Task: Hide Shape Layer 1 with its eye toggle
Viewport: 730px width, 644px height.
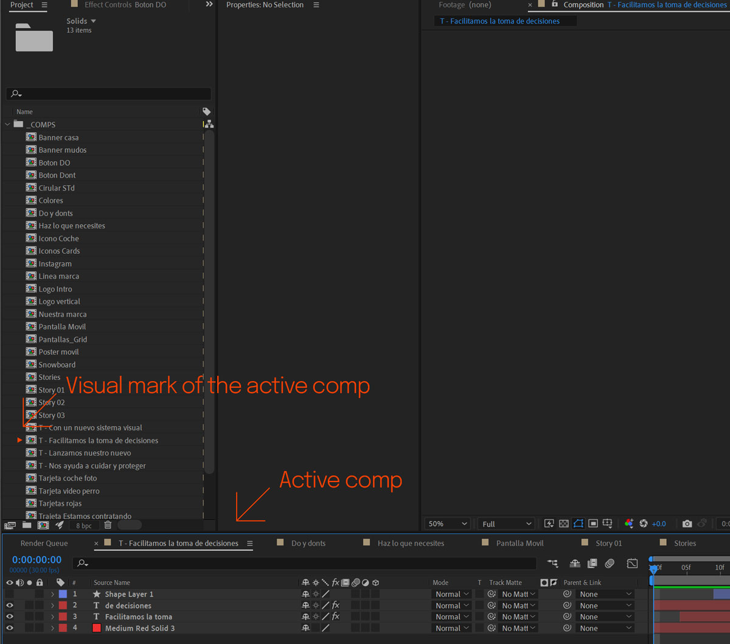Action: [9, 593]
